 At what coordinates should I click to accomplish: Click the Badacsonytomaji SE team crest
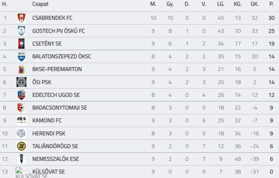pos(21,108)
